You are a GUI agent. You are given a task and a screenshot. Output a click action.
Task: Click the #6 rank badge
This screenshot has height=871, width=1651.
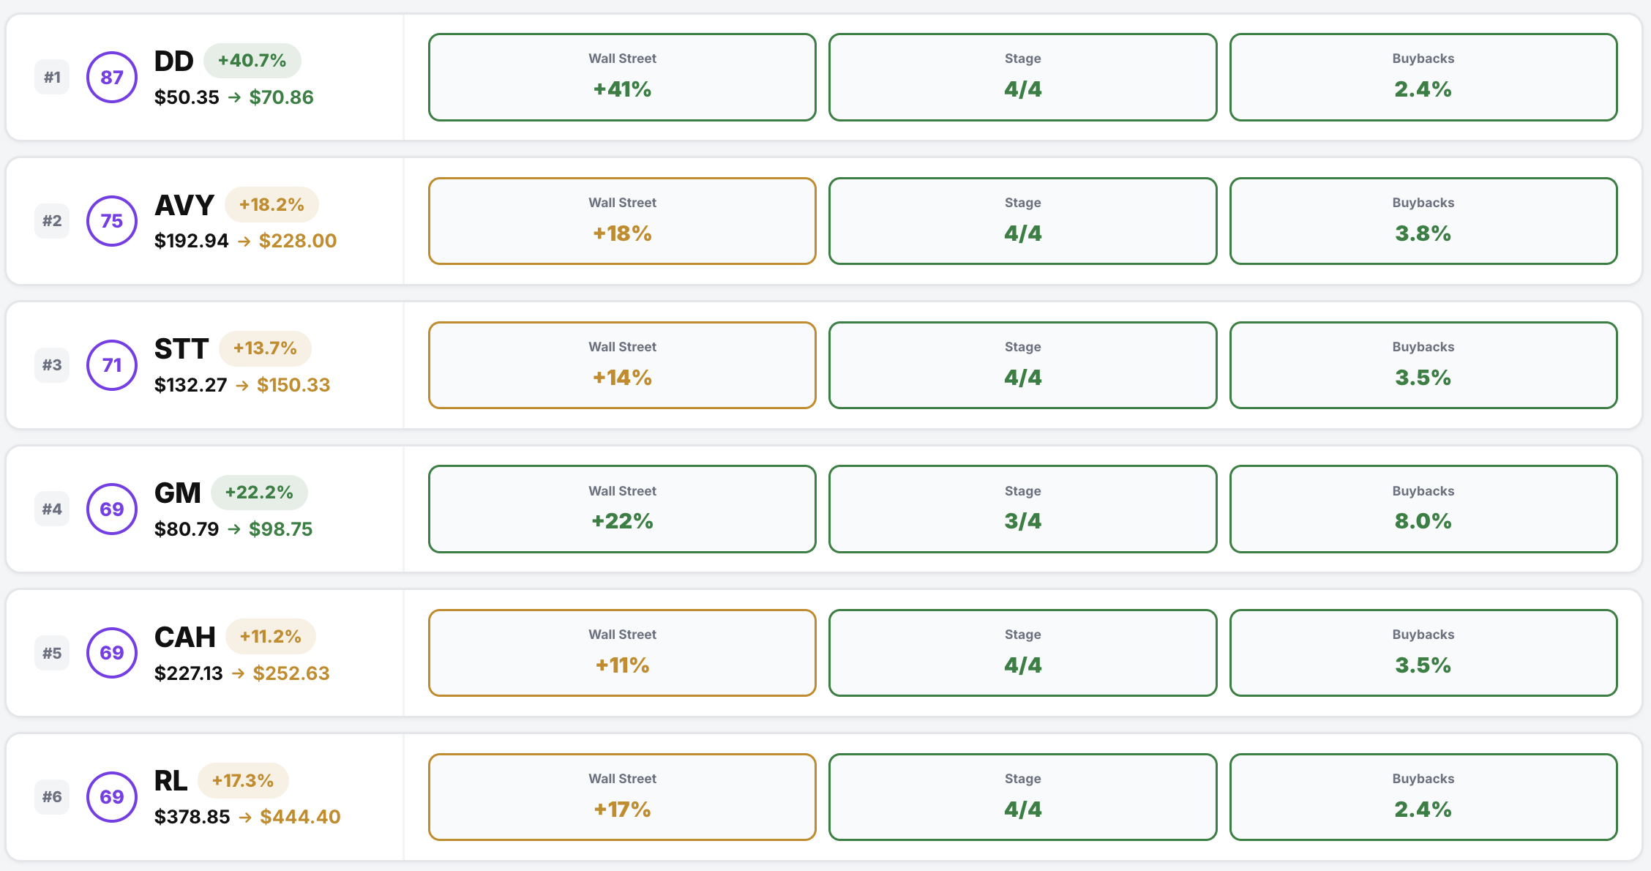52,797
